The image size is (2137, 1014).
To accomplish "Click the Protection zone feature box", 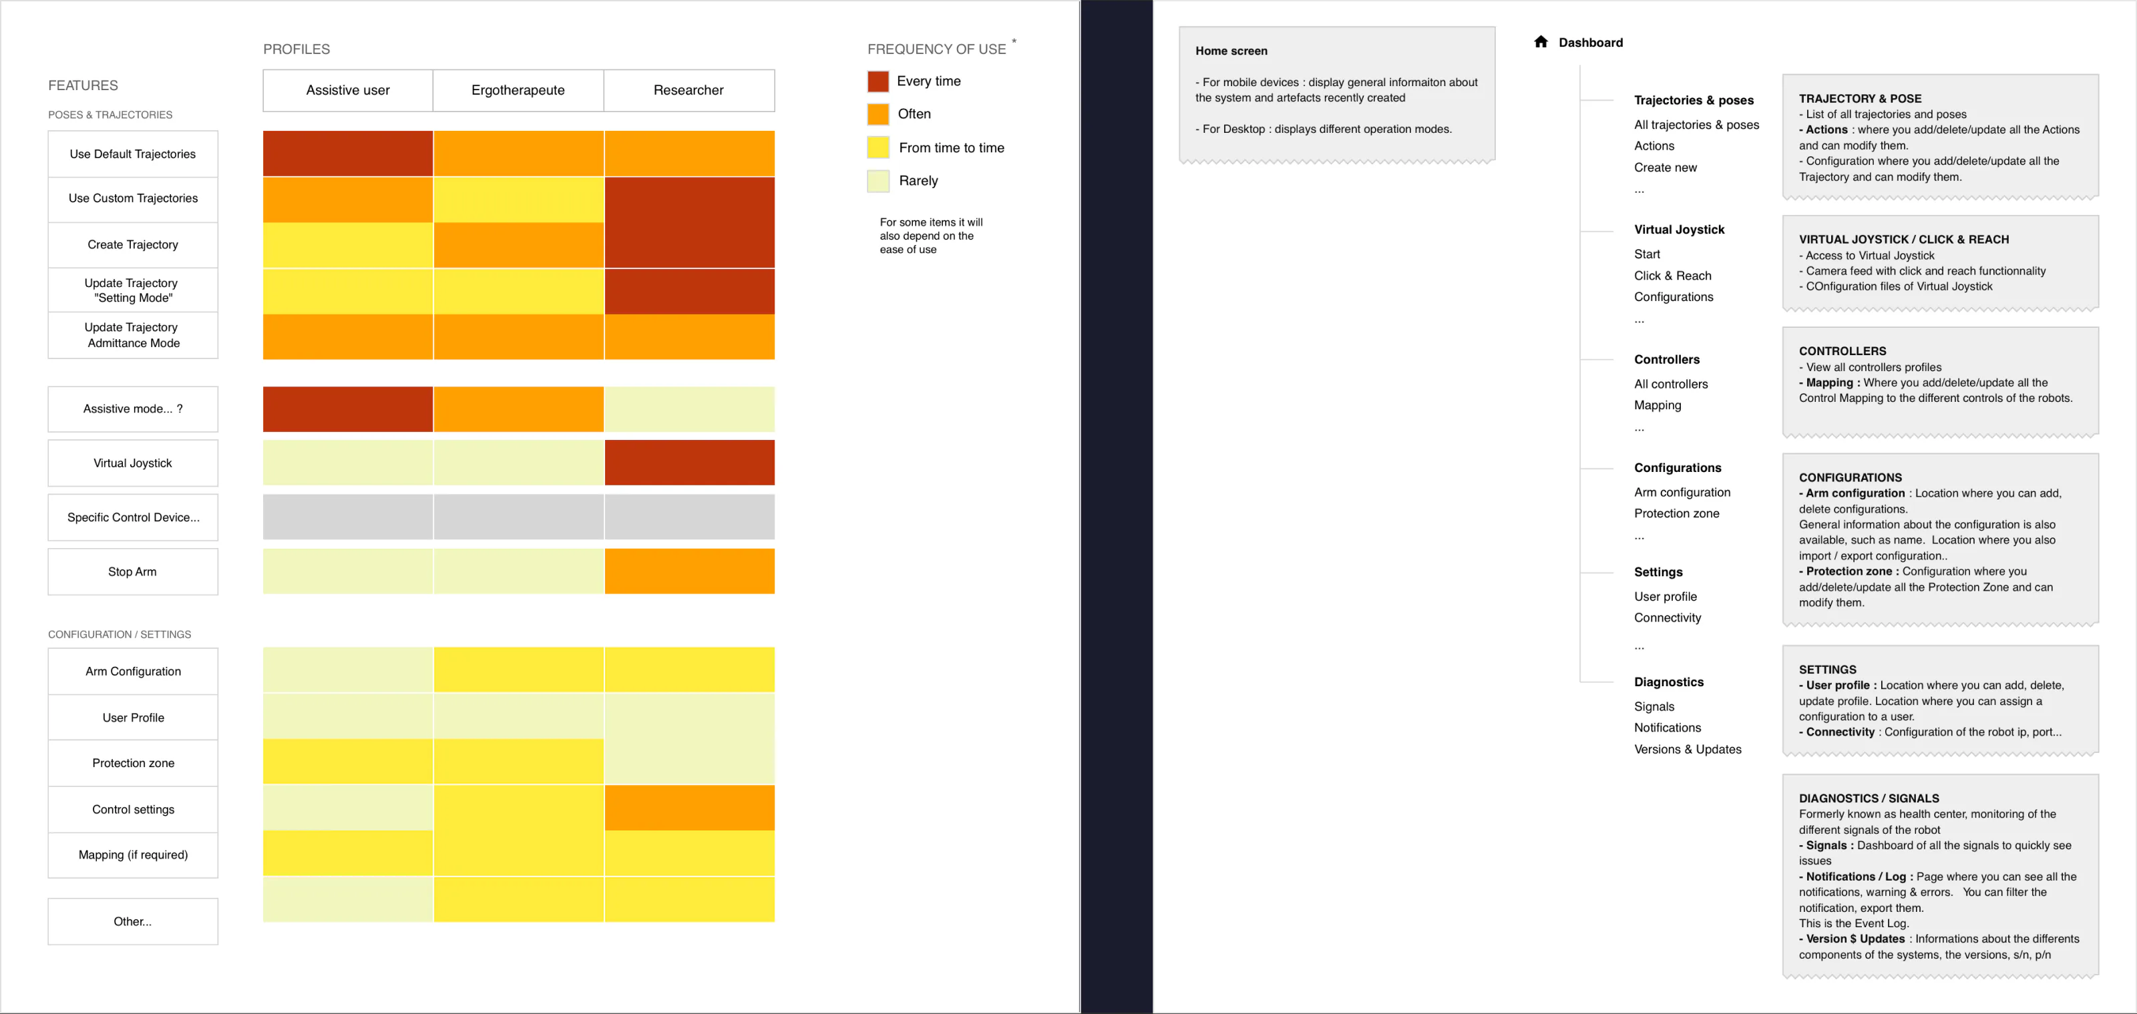I will coord(133,763).
